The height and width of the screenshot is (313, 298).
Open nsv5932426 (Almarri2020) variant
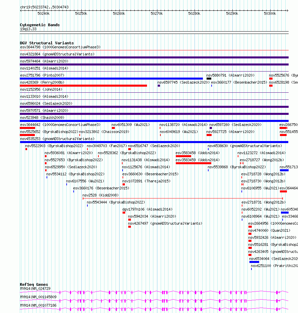(x=272, y=237)
